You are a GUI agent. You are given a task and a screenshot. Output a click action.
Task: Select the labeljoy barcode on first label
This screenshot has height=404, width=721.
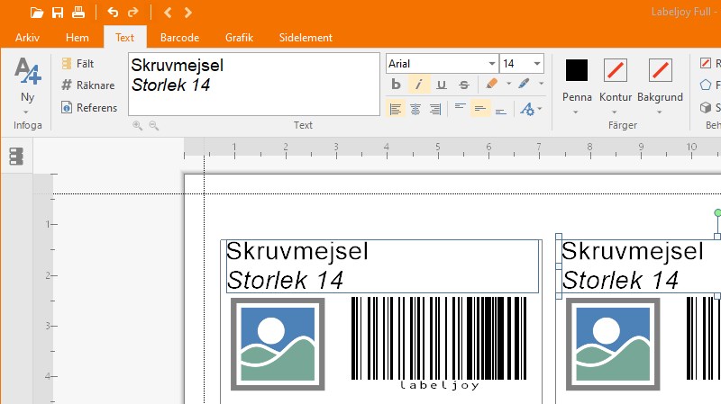coord(439,343)
